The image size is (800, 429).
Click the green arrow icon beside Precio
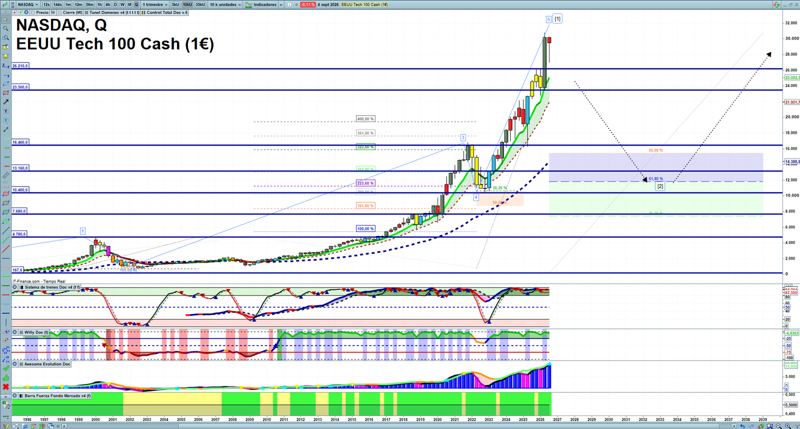click(20, 12)
